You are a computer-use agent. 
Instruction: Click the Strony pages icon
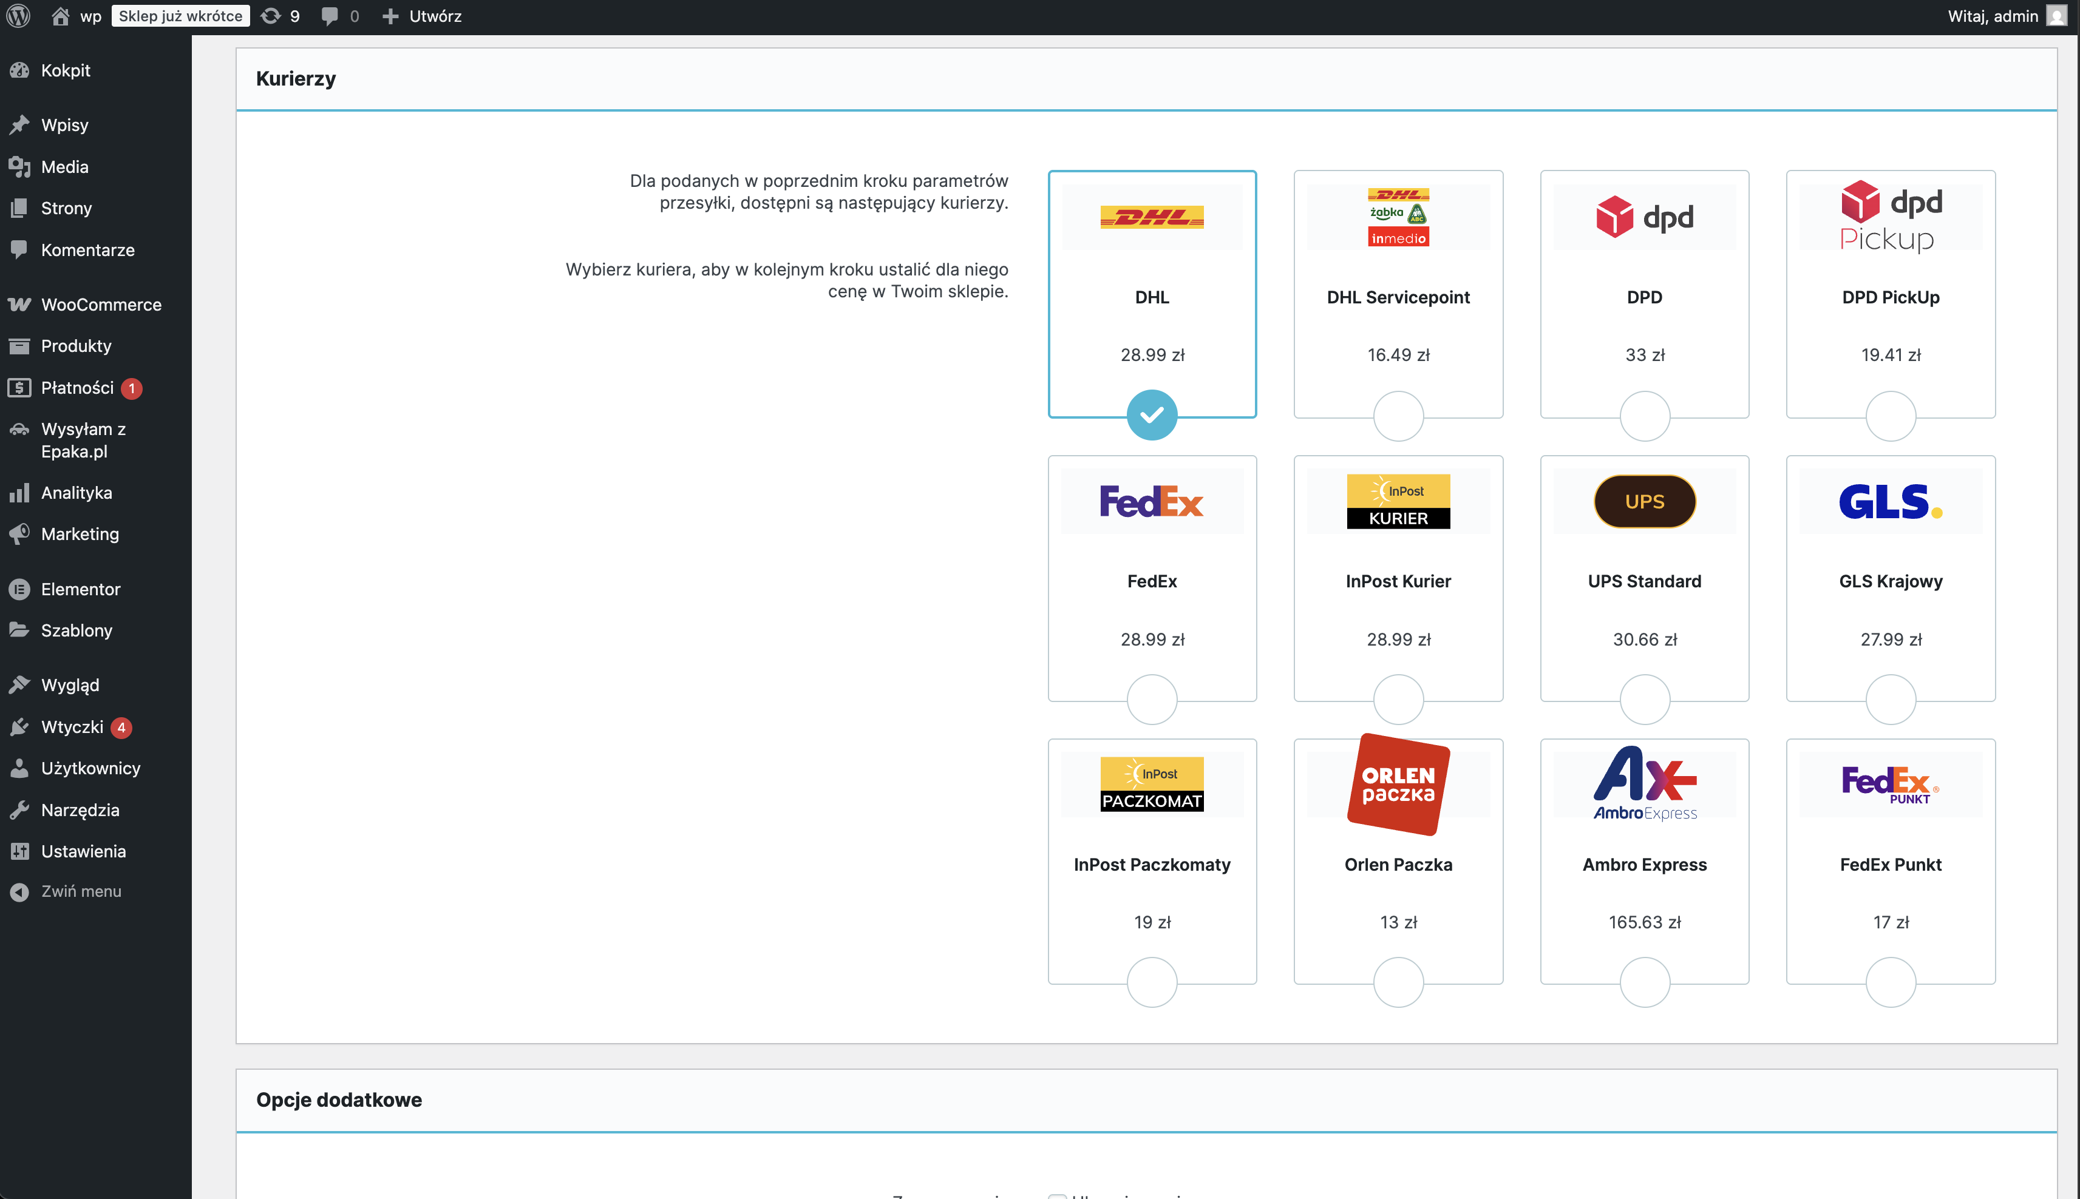pyautogui.click(x=19, y=208)
